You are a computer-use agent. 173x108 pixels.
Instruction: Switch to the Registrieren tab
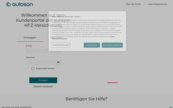pyautogui.click(x=57, y=37)
